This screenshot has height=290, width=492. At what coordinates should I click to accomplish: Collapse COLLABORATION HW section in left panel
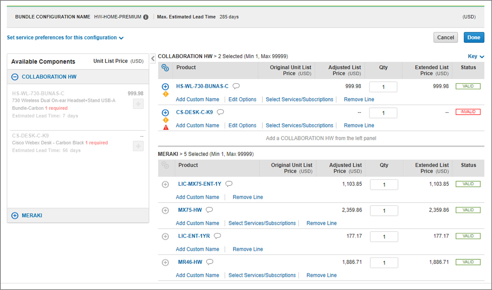pos(15,77)
